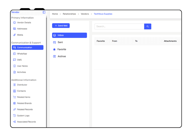This screenshot has width=192, height=136.
Task: Click the Vendor title link
Action: [x=15, y=12]
